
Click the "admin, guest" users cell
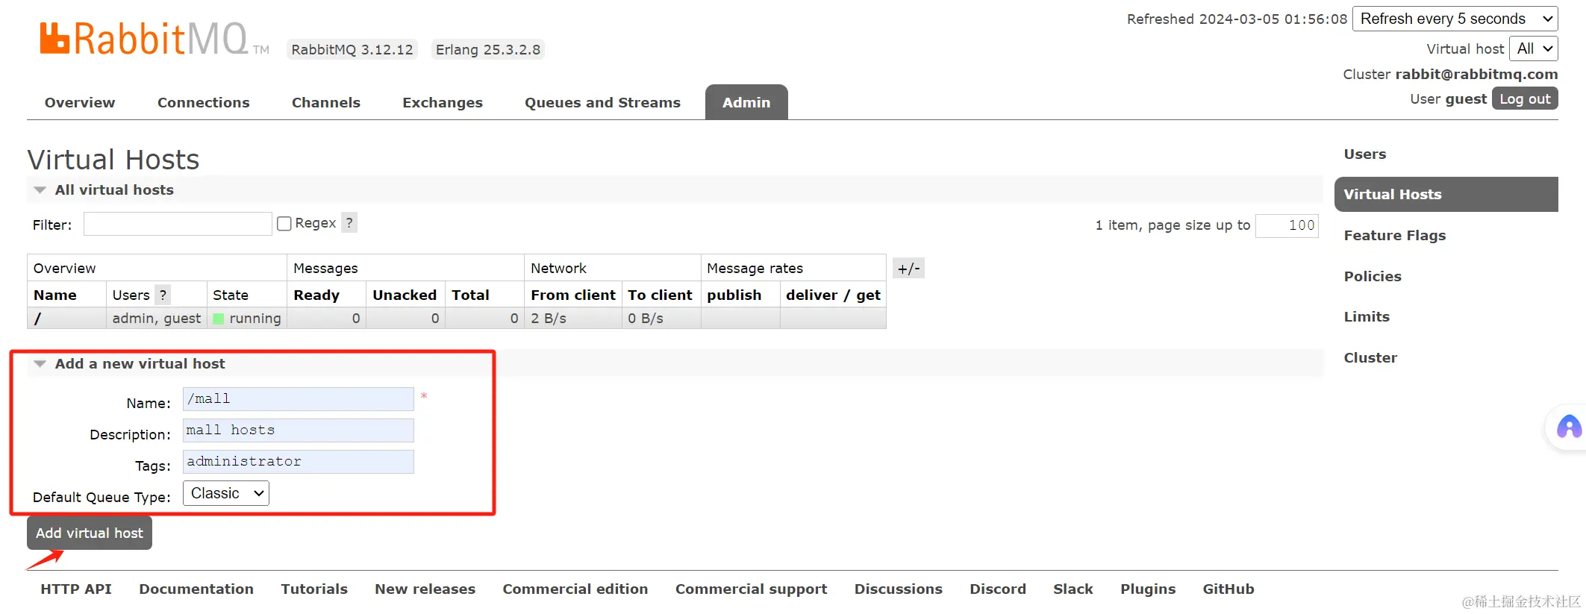(x=157, y=319)
